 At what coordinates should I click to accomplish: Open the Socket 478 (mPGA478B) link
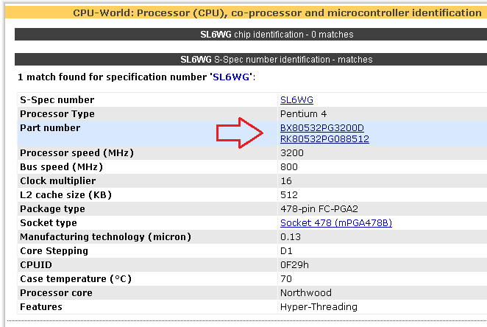(336, 222)
